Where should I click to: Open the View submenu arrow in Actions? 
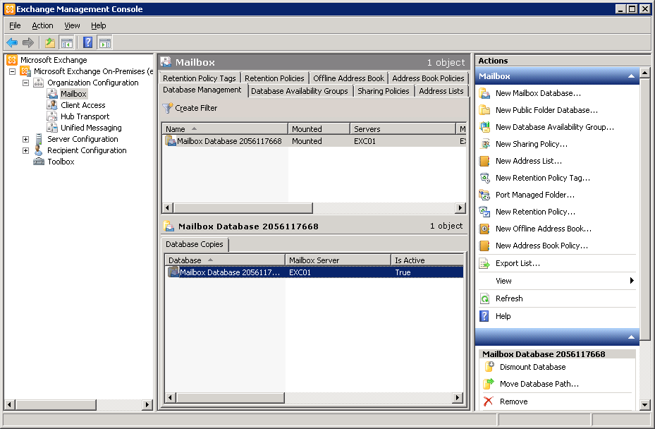tap(632, 281)
